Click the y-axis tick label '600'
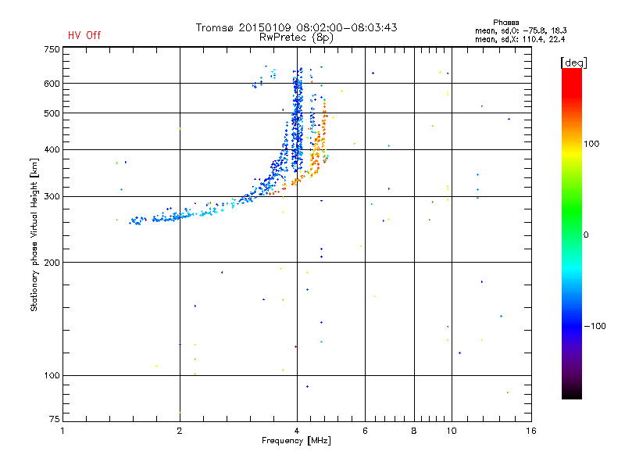Image resolution: width=625 pixels, height=469 pixels. tap(52, 84)
